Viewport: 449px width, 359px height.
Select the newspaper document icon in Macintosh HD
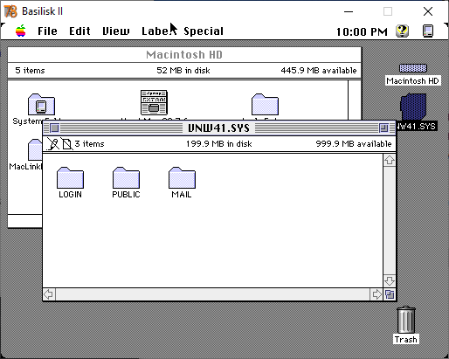click(x=154, y=102)
